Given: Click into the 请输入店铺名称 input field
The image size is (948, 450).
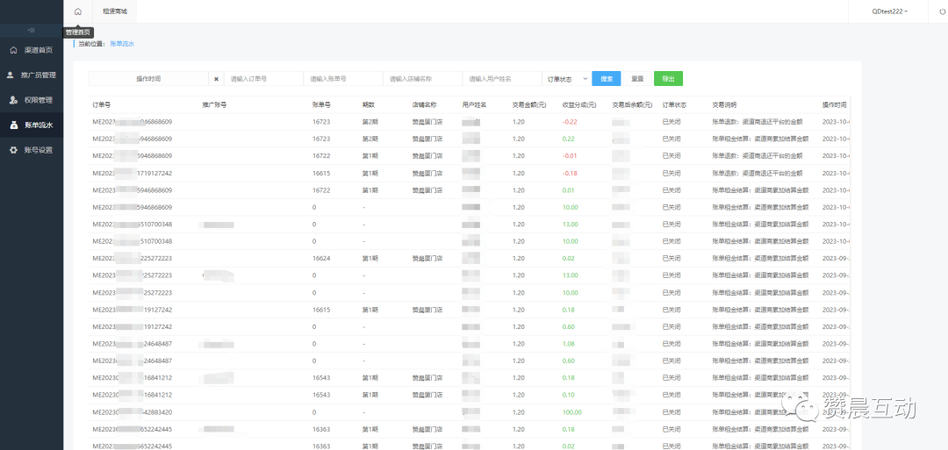Looking at the screenshot, I should [422, 79].
